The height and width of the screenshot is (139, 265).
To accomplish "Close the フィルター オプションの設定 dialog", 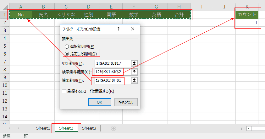I will pyautogui.click(x=133, y=29).
